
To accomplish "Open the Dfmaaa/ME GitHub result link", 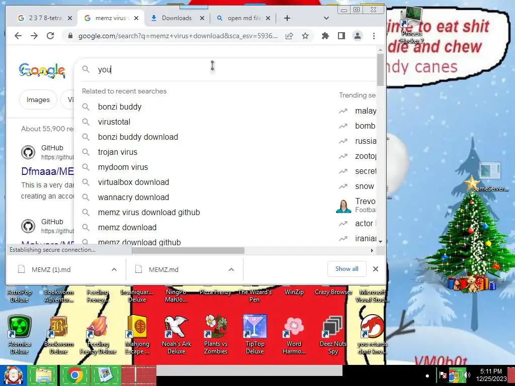I will pyautogui.click(x=48, y=171).
